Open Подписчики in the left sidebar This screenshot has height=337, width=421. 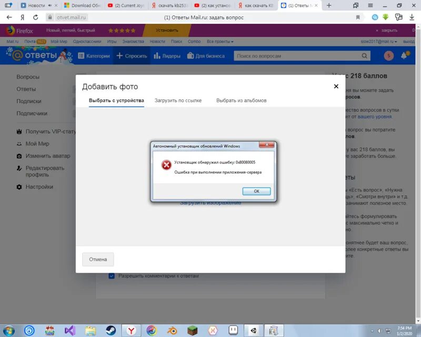pos(32,113)
